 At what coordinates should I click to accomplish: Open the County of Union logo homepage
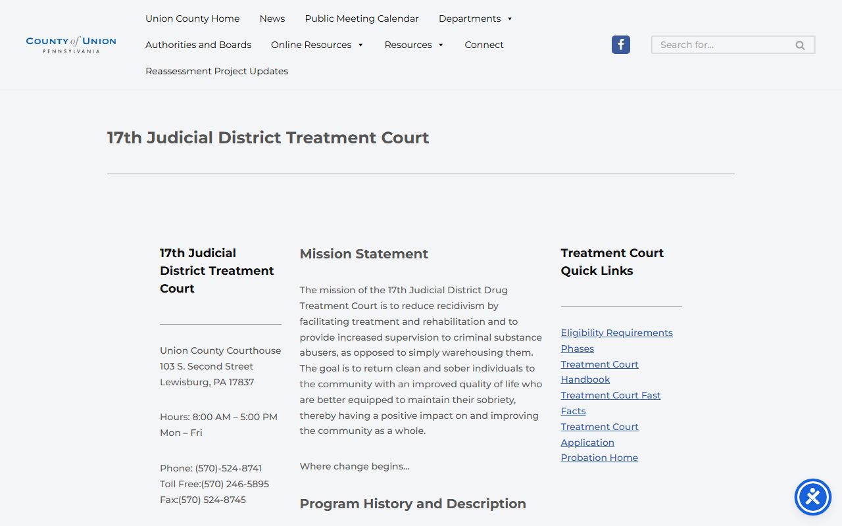tap(71, 45)
